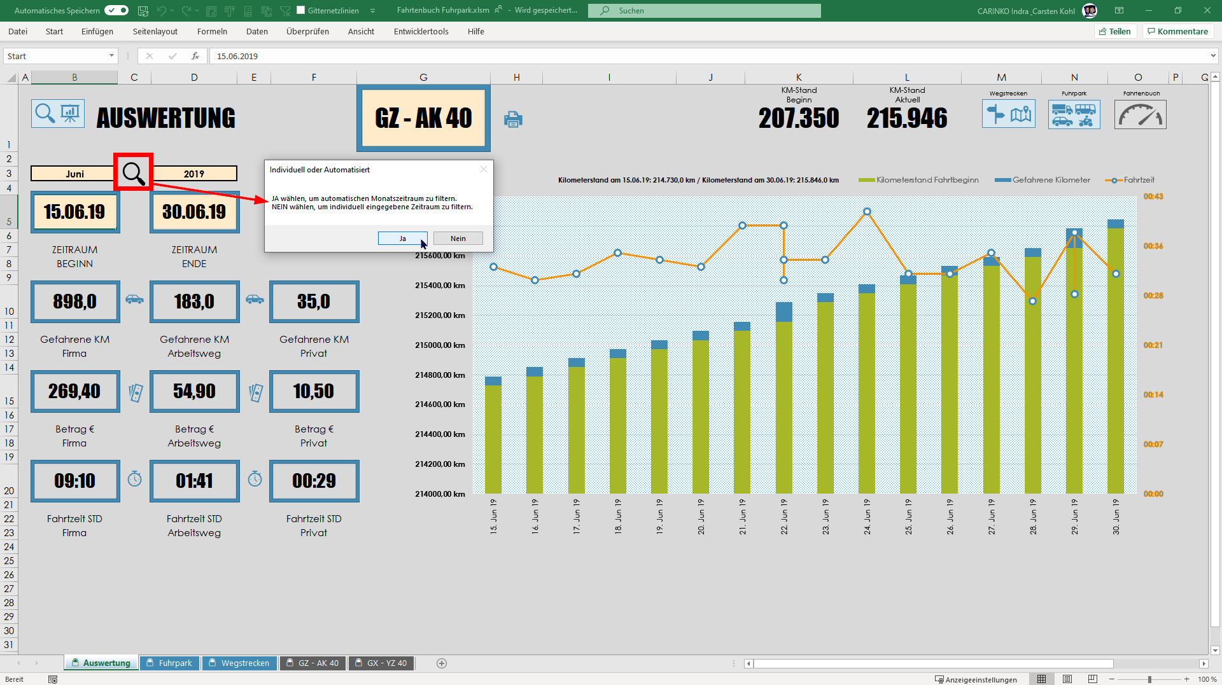Image resolution: width=1222 pixels, height=685 pixels.
Task: Expand the name box dropdown arrow
Action: [x=111, y=56]
